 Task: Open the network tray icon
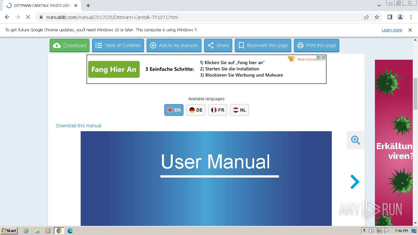click(x=379, y=231)
